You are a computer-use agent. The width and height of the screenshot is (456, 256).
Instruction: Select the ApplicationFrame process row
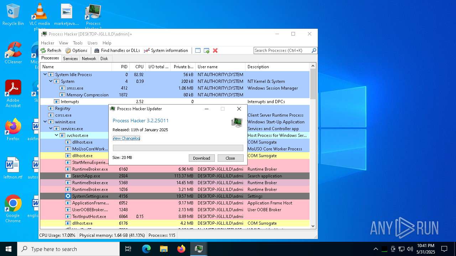coord(175,203)
